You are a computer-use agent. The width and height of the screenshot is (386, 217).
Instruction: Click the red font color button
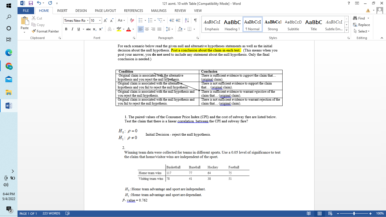coord(129,29)
